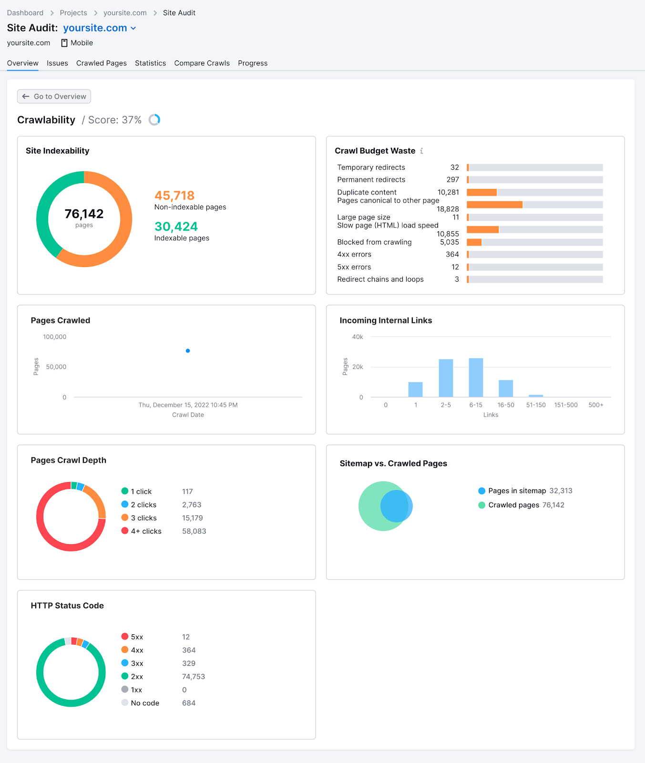Click the blue Pages in sitemap circle
Screen dimensions: 645x763
click(x=396, y=506)
